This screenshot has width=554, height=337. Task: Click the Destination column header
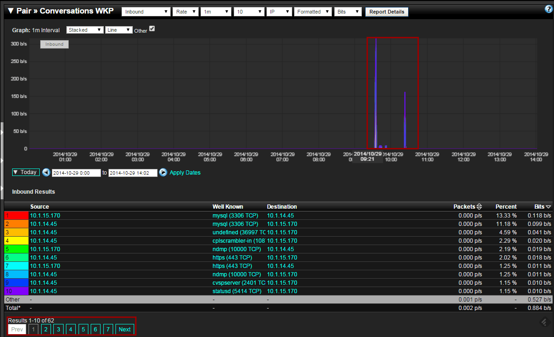pos(282,207)
